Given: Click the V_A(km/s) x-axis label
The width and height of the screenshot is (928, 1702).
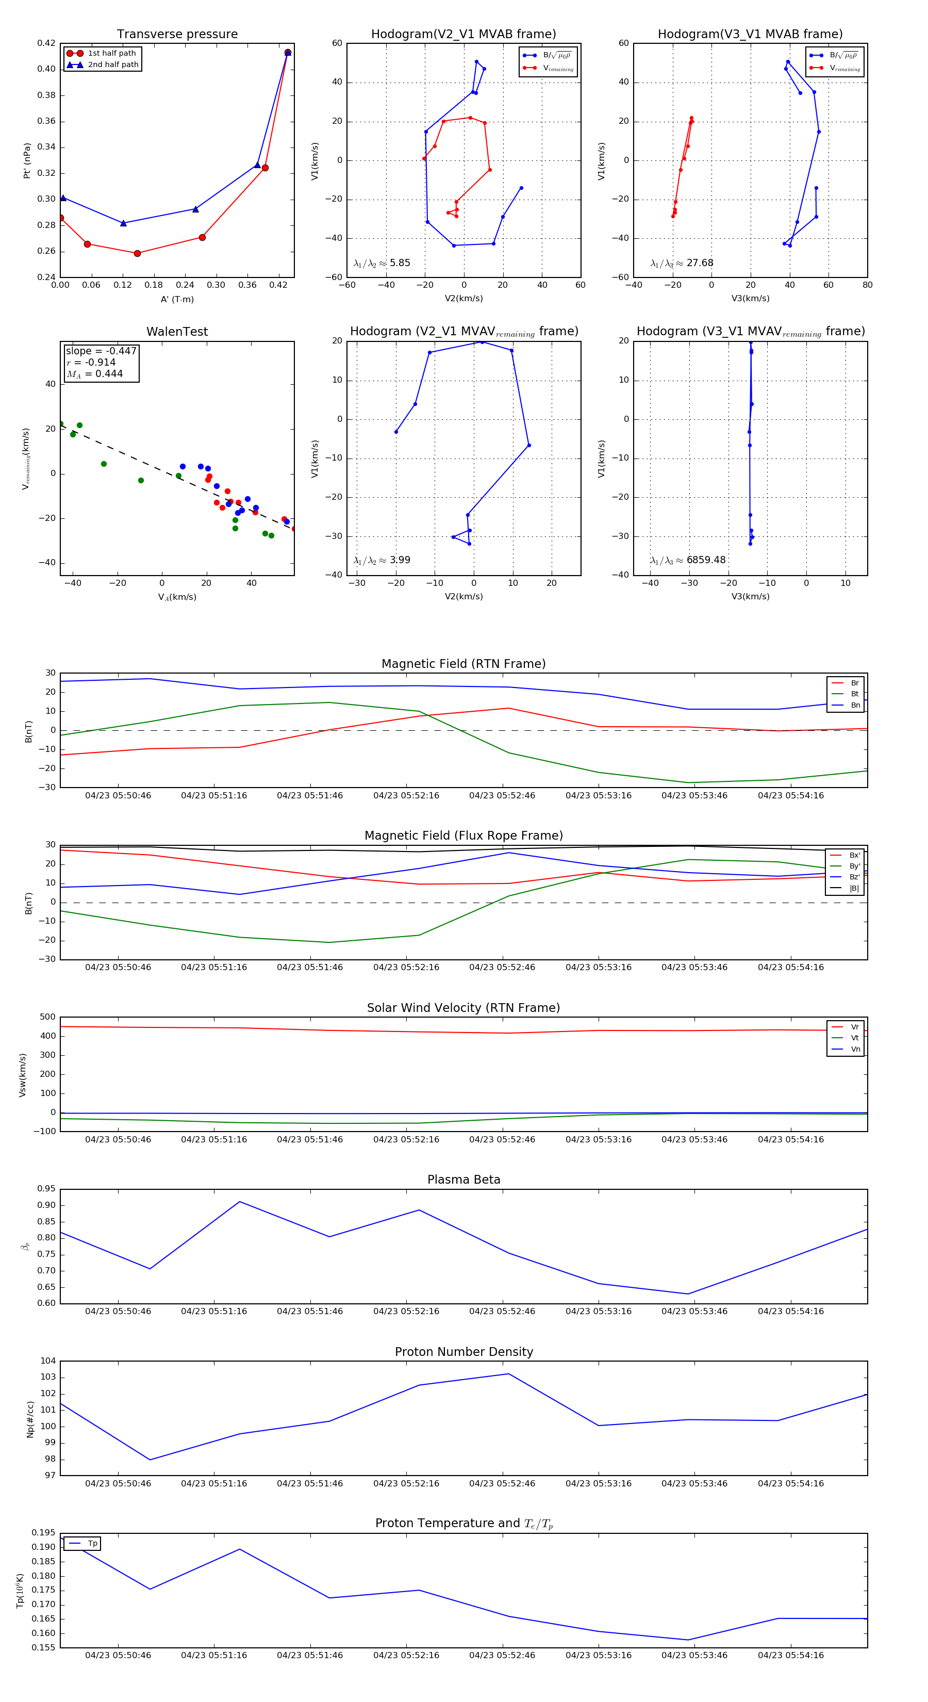Looking at the screenshot, I should 177,597.
